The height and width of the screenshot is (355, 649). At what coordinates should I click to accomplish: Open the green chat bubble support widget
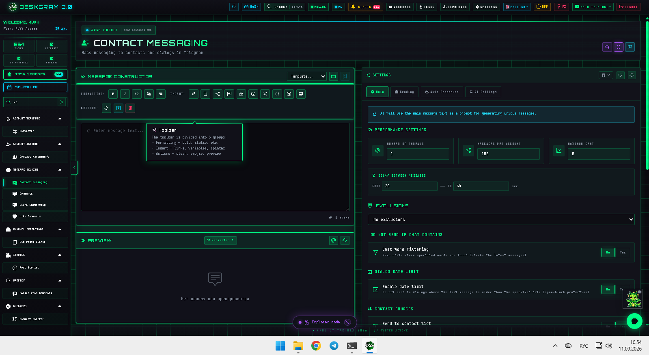pyautogui.click(x=634, y=321)
